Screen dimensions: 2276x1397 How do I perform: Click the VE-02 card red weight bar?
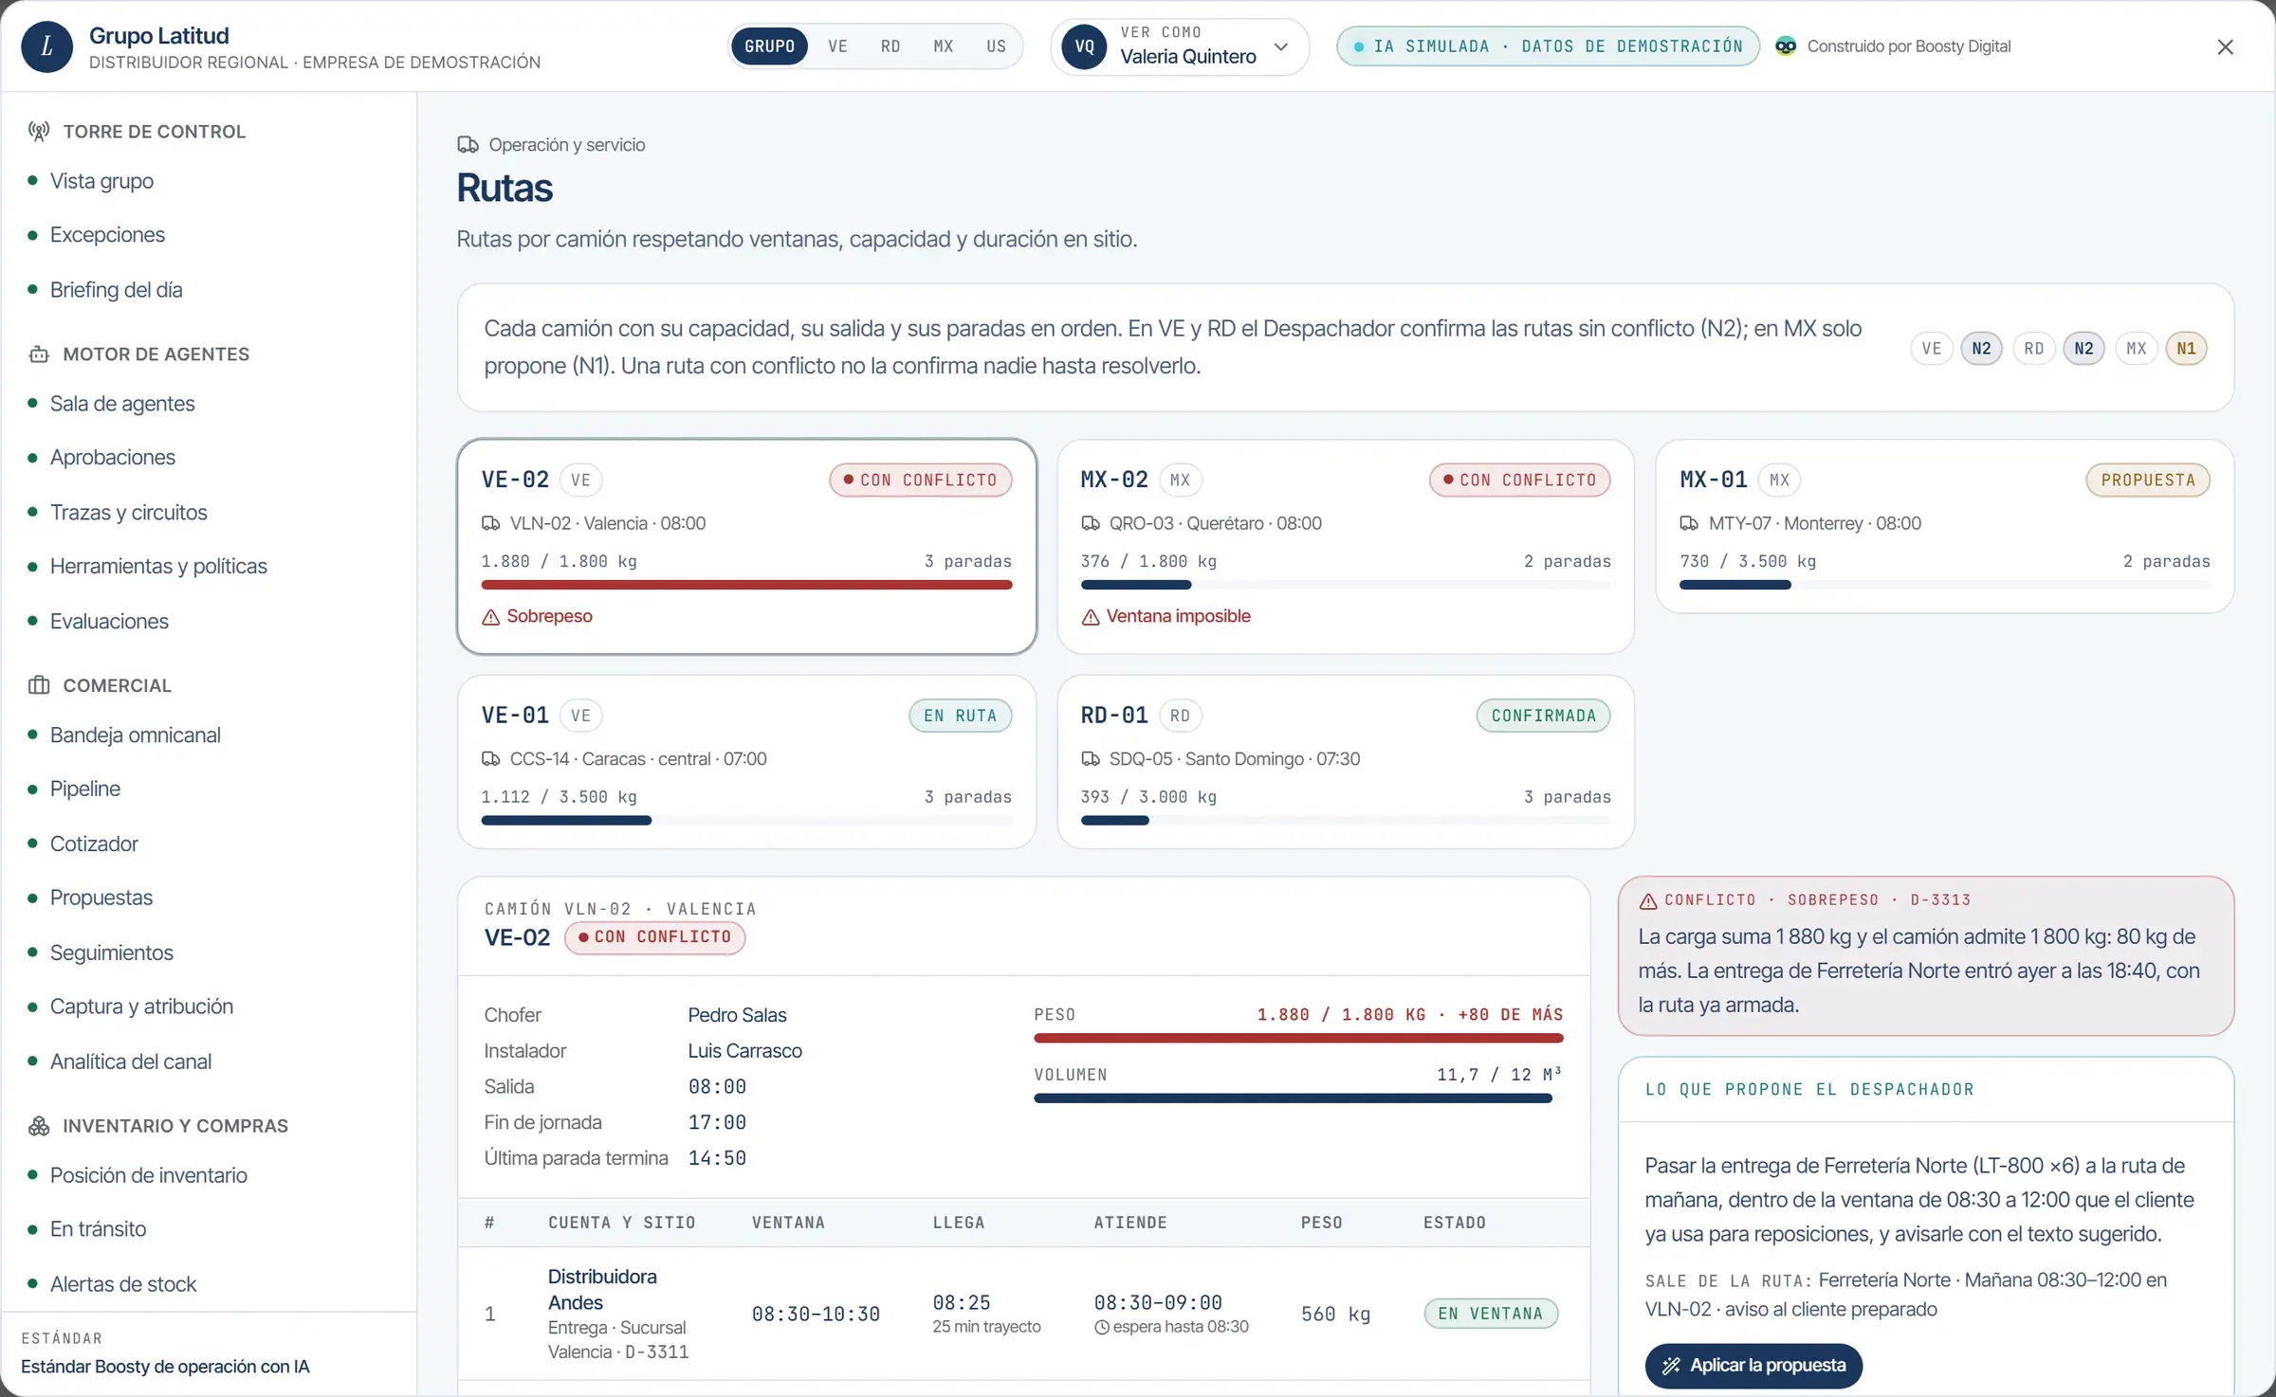(x=746, y=586)
